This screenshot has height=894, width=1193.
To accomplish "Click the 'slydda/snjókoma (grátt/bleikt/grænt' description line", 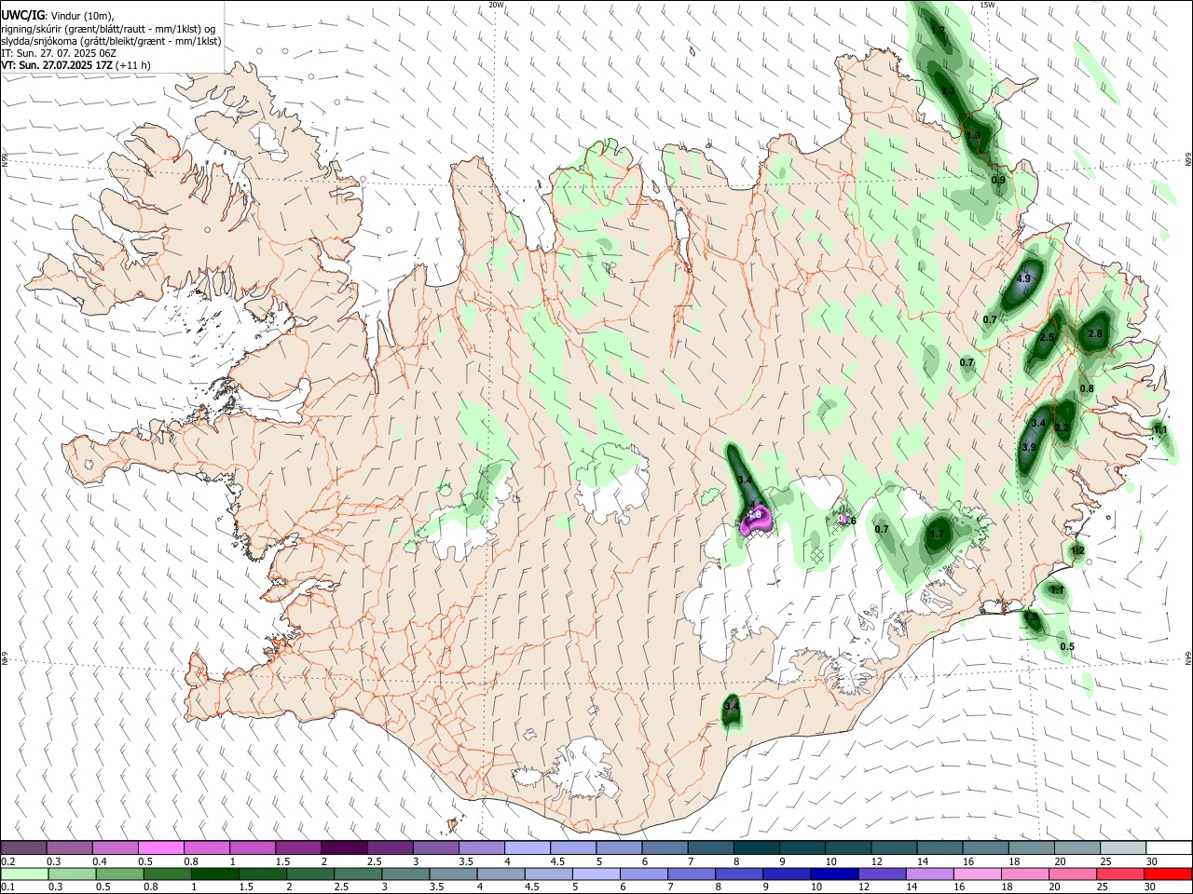I will point(111,41).
